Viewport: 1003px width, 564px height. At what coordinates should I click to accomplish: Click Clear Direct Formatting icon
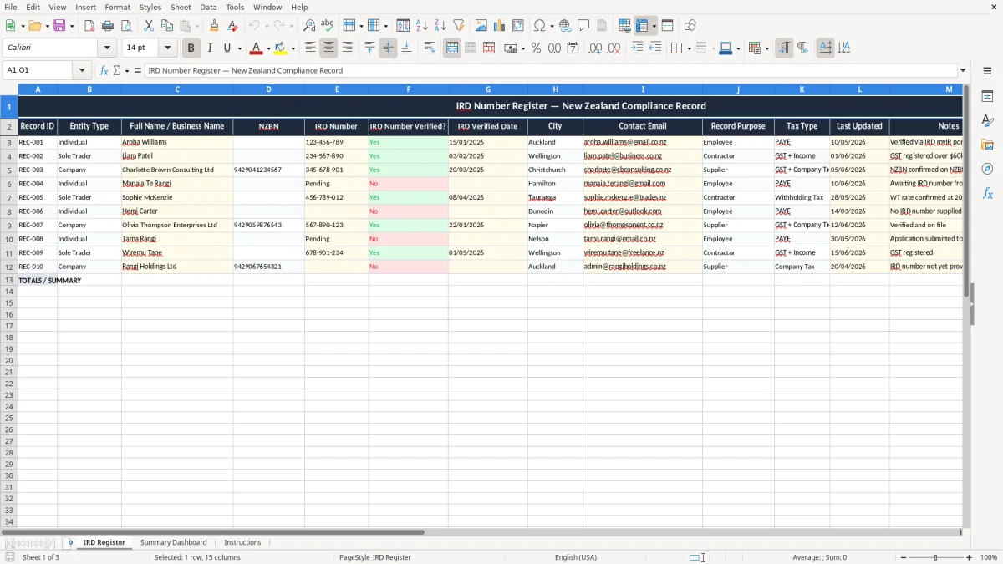(x=232, y=26)
